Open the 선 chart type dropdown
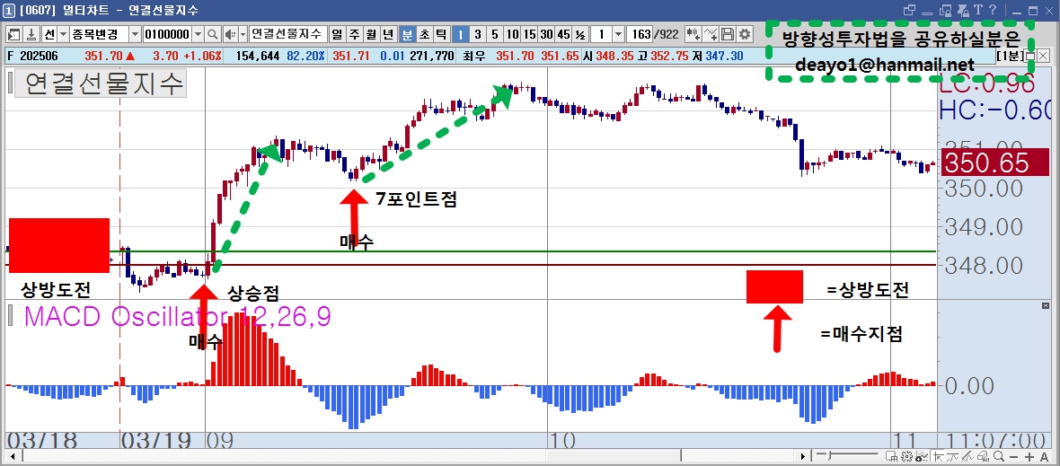The height and width of the screenshot is (466, 1060). point(63,34)
